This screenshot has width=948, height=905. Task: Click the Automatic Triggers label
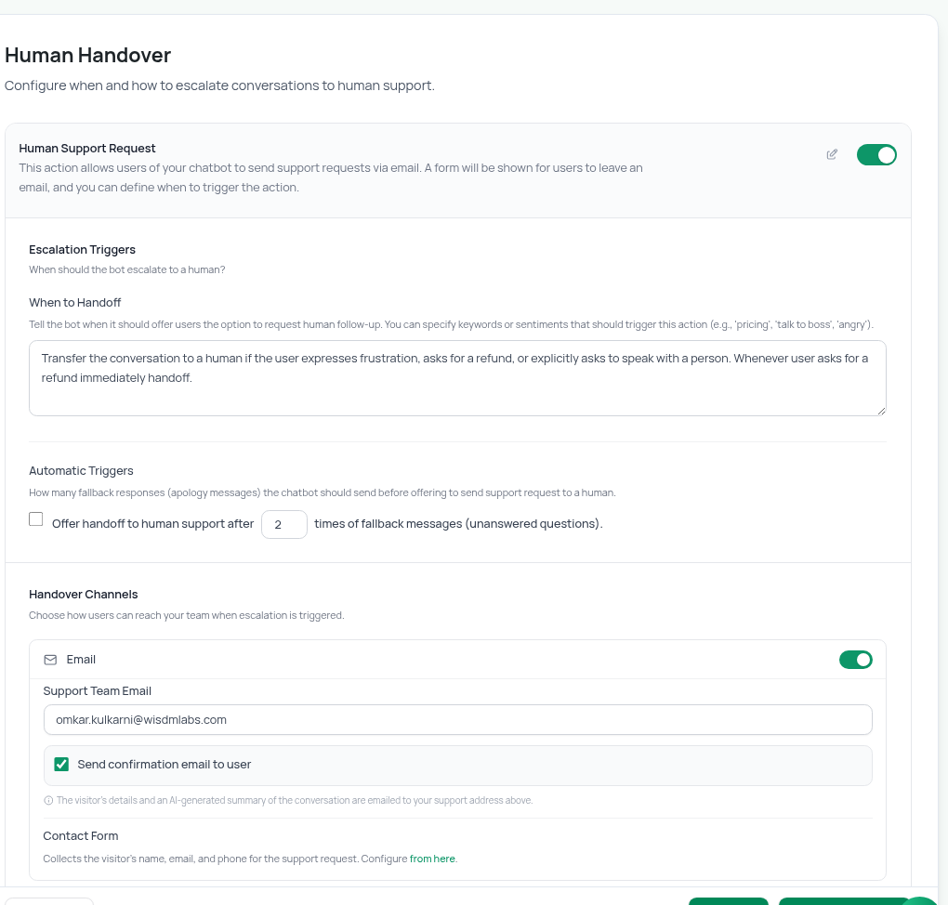(81, 471)
